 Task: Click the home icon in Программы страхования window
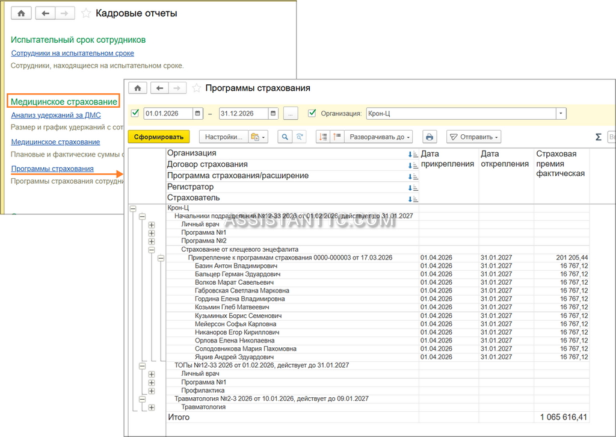tap(138, 88)
